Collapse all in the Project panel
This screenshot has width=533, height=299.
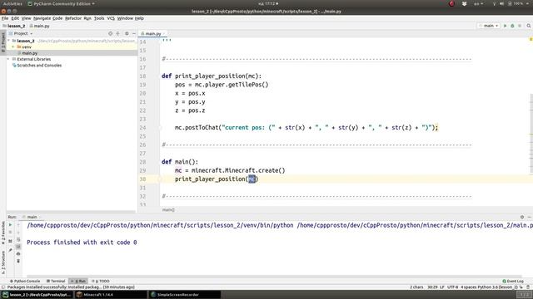pyautogui.click(x=117, y=33)
